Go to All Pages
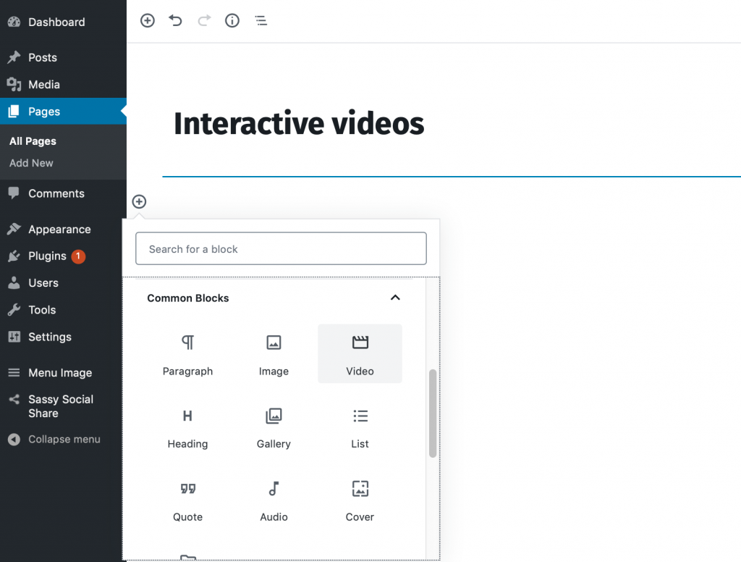 coord(33,141)
